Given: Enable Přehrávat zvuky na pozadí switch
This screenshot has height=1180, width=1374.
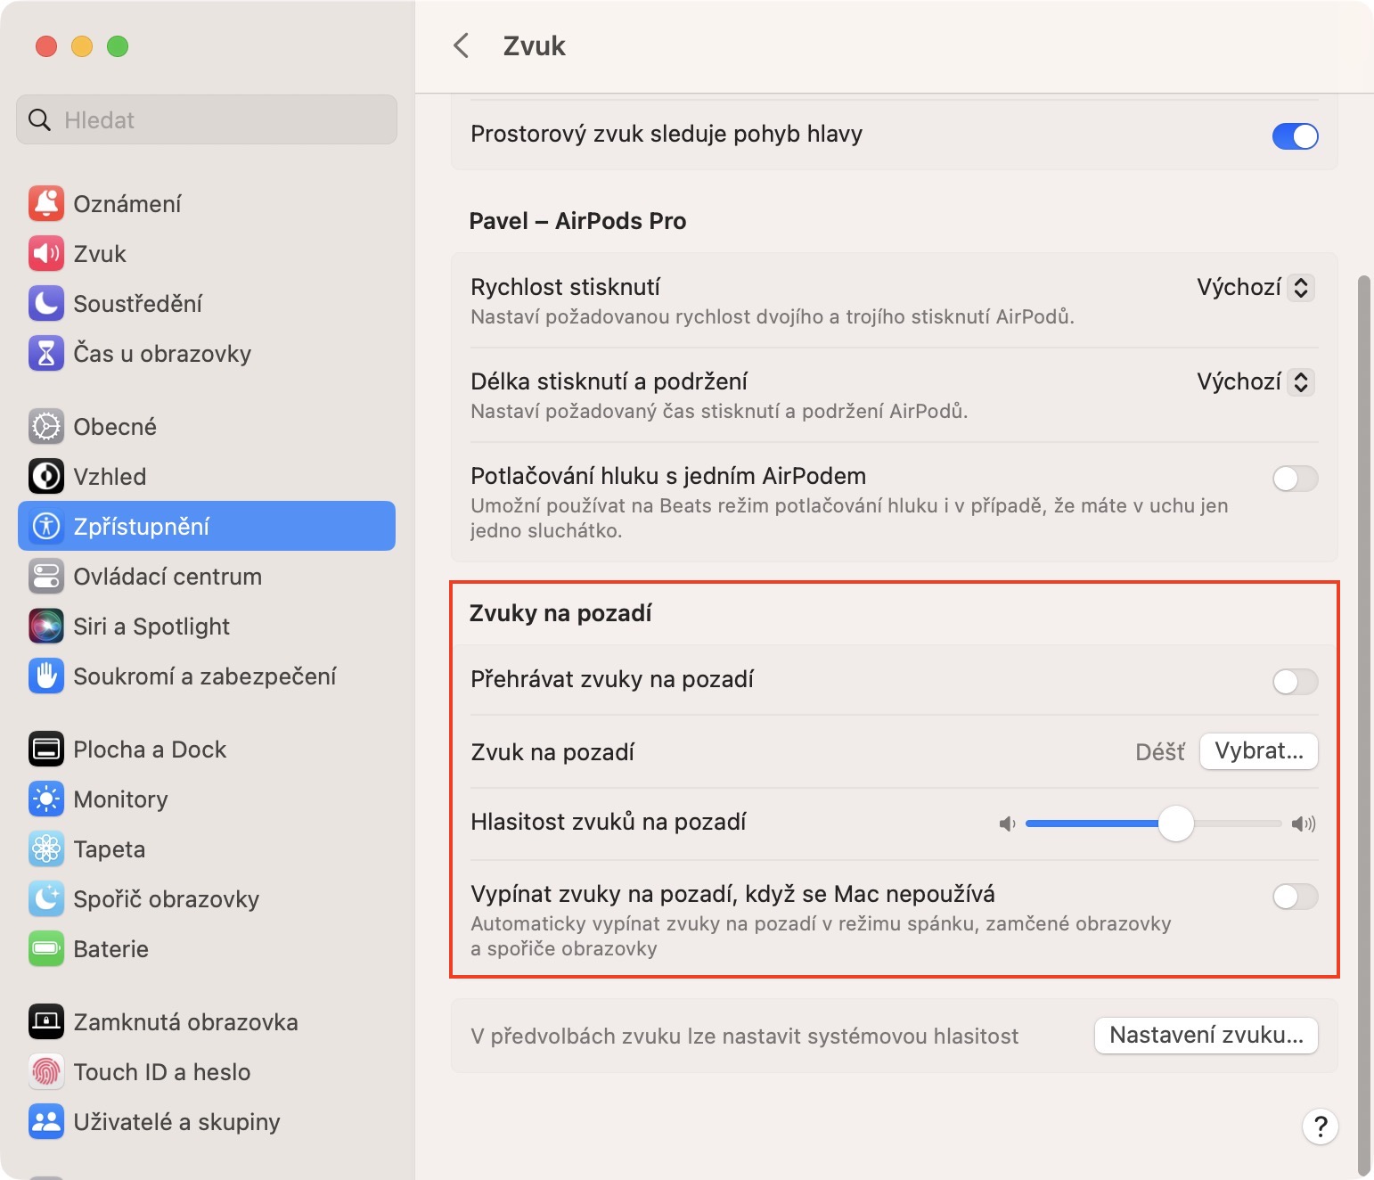Looking at the screenshot, I should 1295,682.
